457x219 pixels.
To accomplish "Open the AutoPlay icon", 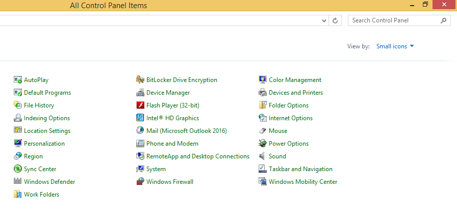I will coord(18,80).
